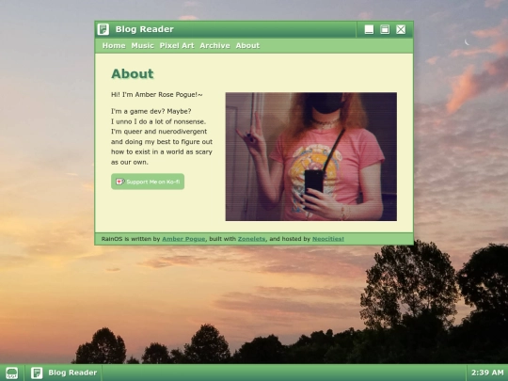Viewport: 508px width, 381px height.
Task: Select the Blog Reader taskbar entry
Action: coord(64,373)
